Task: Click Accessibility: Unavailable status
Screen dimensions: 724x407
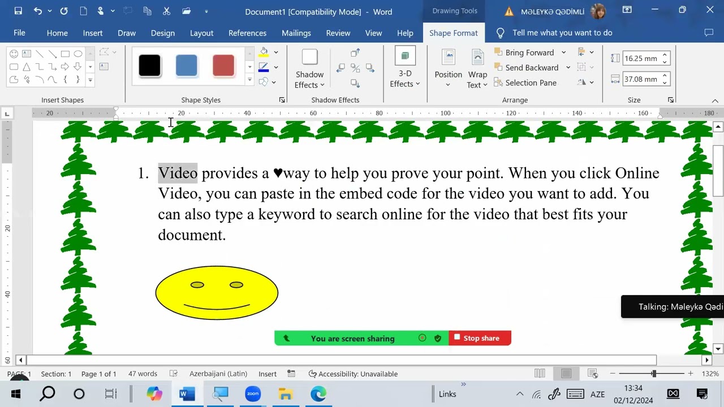Action: click(353, 374)
